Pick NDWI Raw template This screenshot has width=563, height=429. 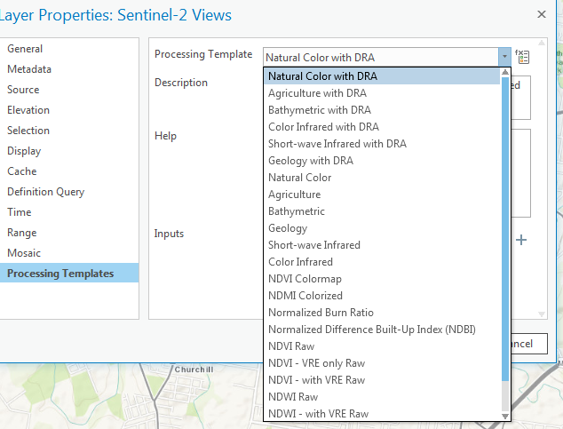pyautogui.click(x=382, y=397)
